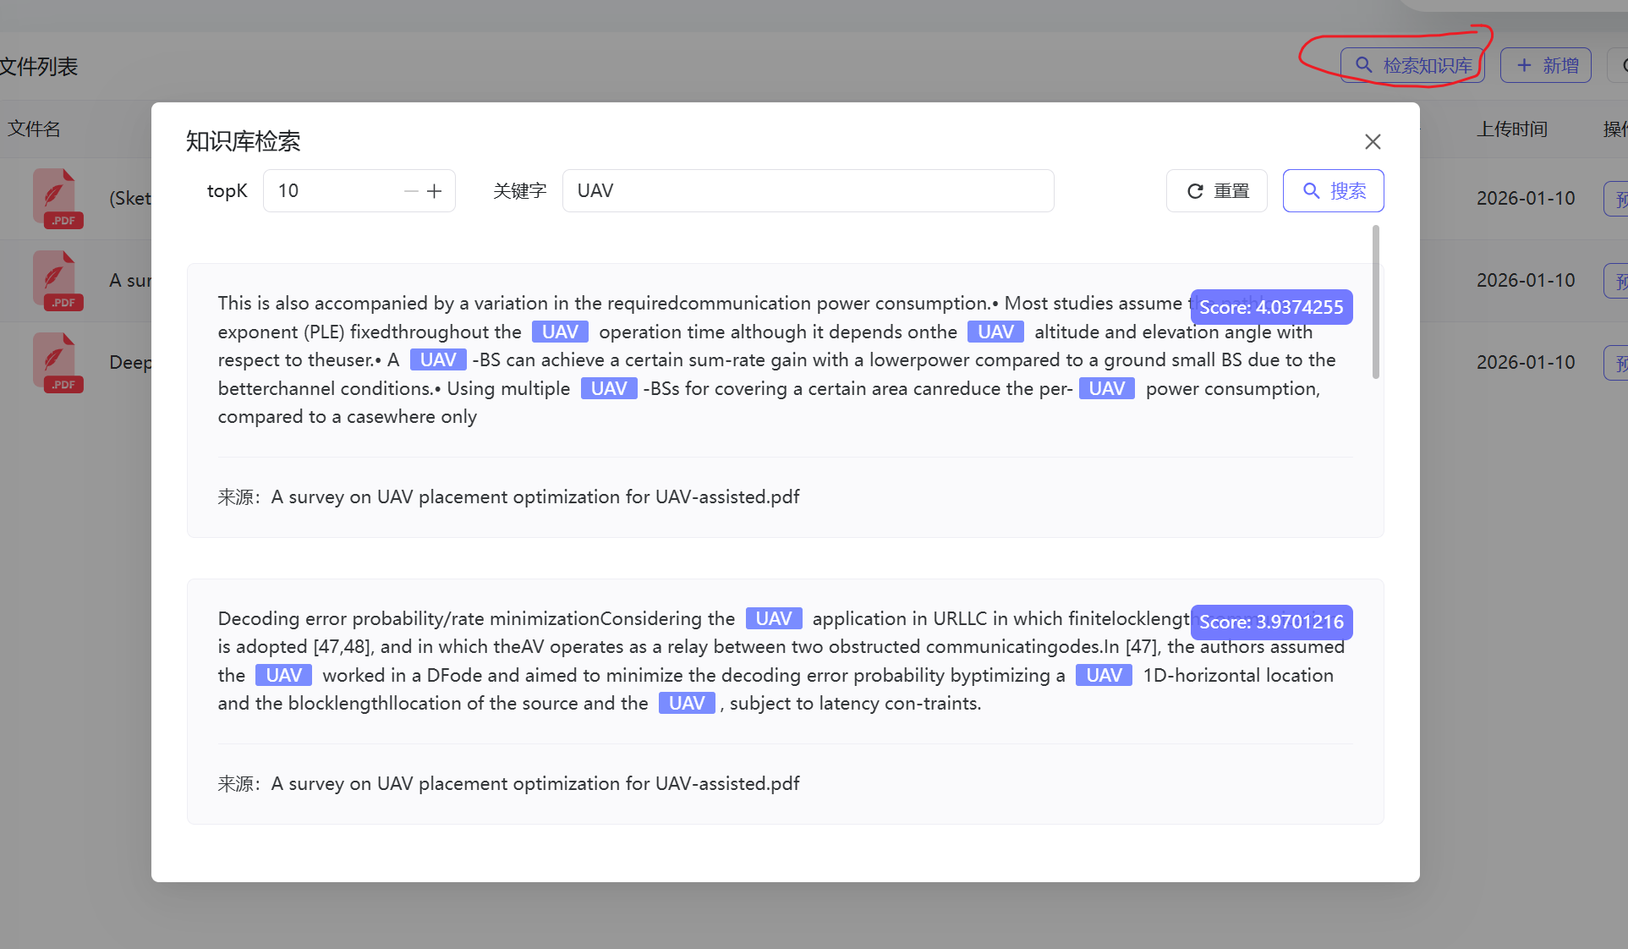Click the PDF icon of the (Sket… file
This screenshot has height=949, width=1628.
(57, 198)
